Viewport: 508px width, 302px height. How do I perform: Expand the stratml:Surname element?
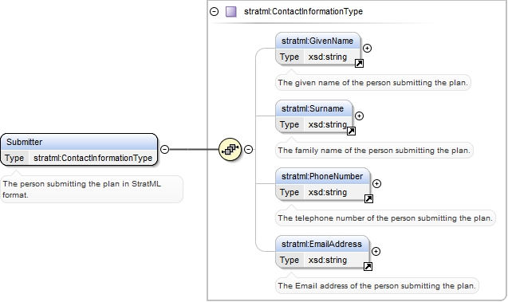coord(359,116)
